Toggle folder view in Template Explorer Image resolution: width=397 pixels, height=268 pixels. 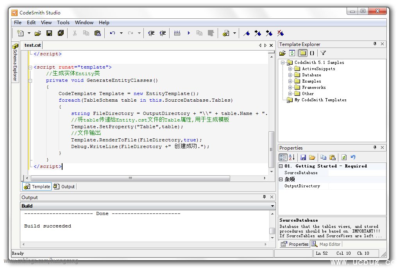(x=302, y=53)
